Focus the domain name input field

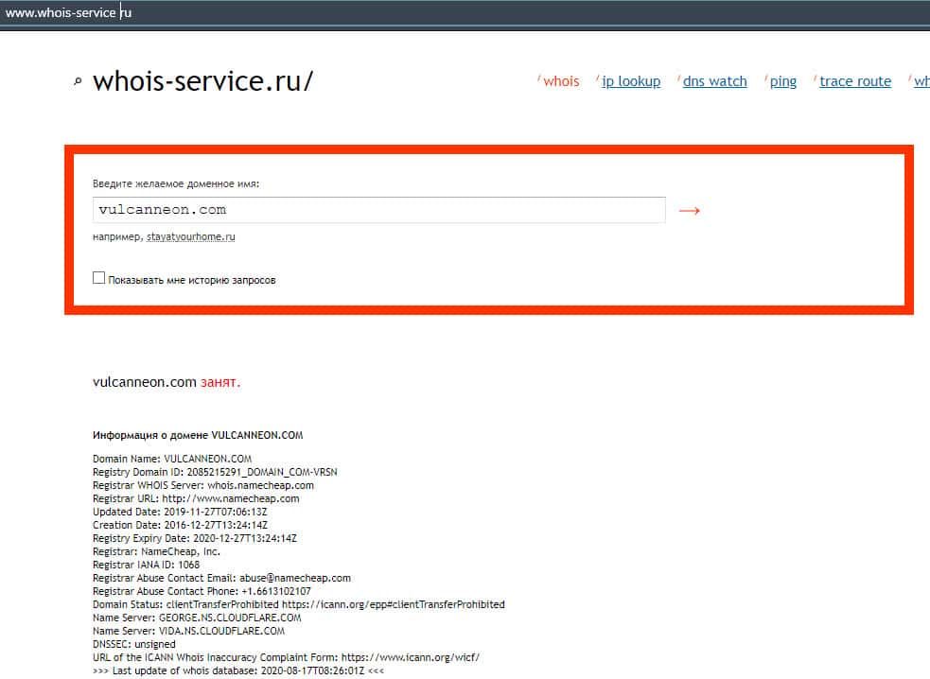[x=379, y=210]
